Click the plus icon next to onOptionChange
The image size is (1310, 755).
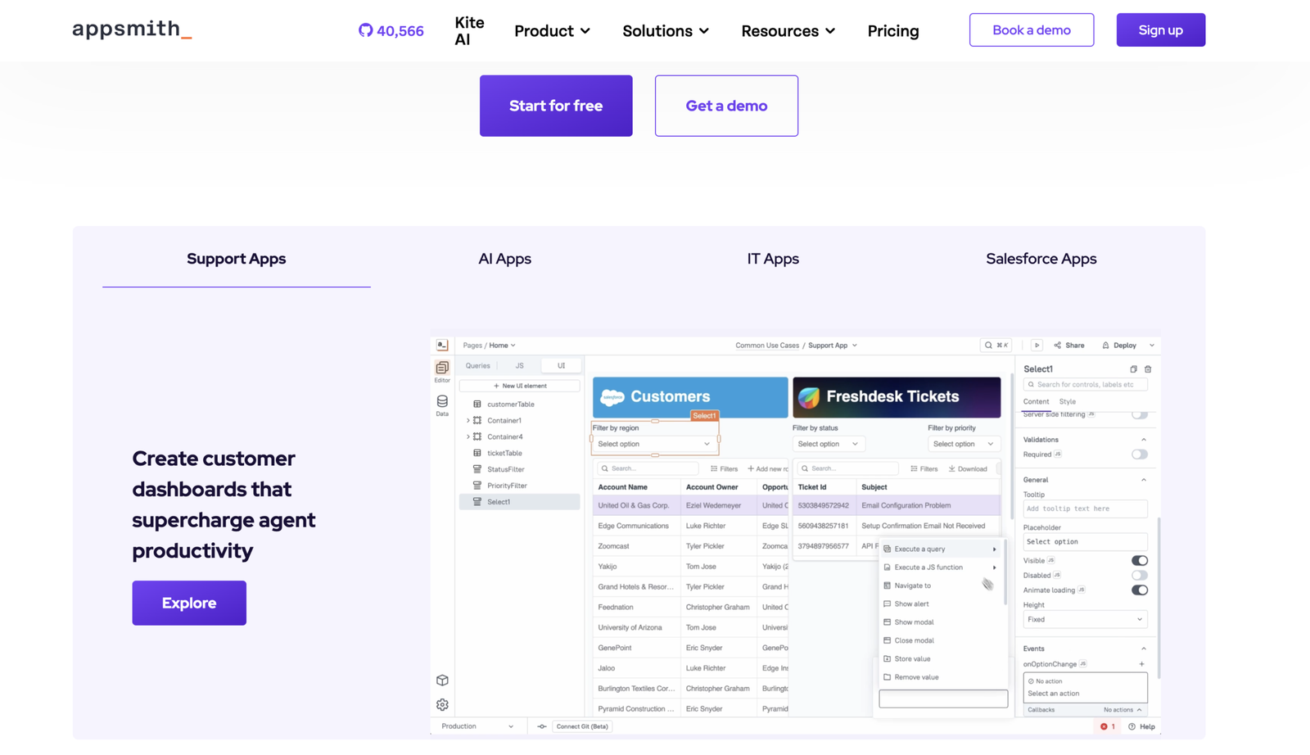coord(1142,664)
